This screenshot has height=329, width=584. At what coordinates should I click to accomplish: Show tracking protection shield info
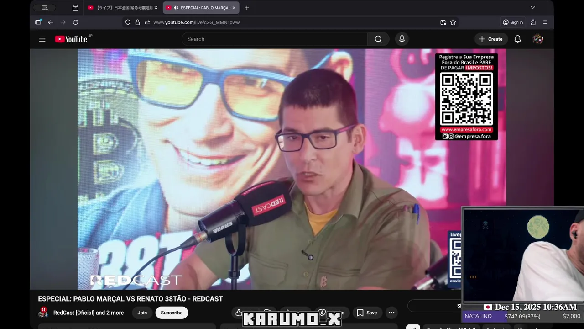[128, 22]
